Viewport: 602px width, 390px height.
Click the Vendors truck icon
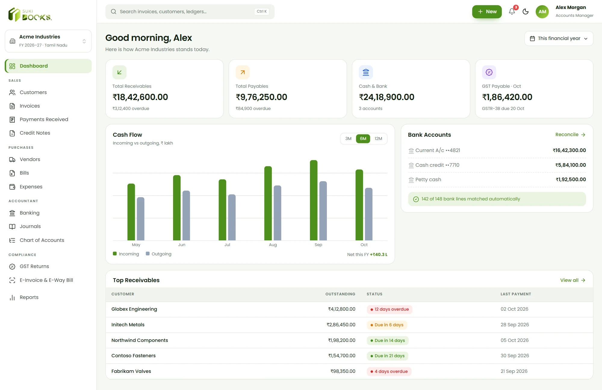(x=12, y=160)
